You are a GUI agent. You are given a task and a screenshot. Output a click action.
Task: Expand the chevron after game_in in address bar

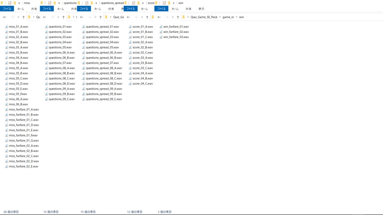point(236,17)
